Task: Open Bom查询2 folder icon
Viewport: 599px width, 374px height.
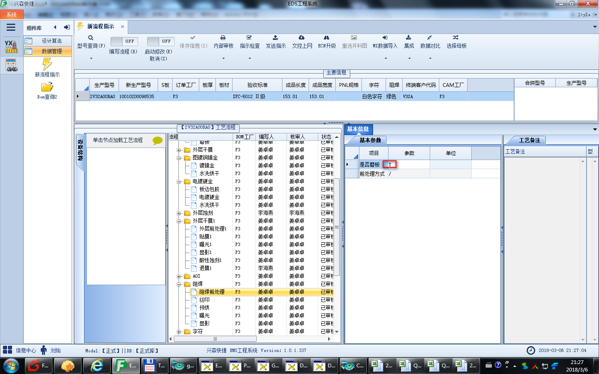Action: pos(47,87)
